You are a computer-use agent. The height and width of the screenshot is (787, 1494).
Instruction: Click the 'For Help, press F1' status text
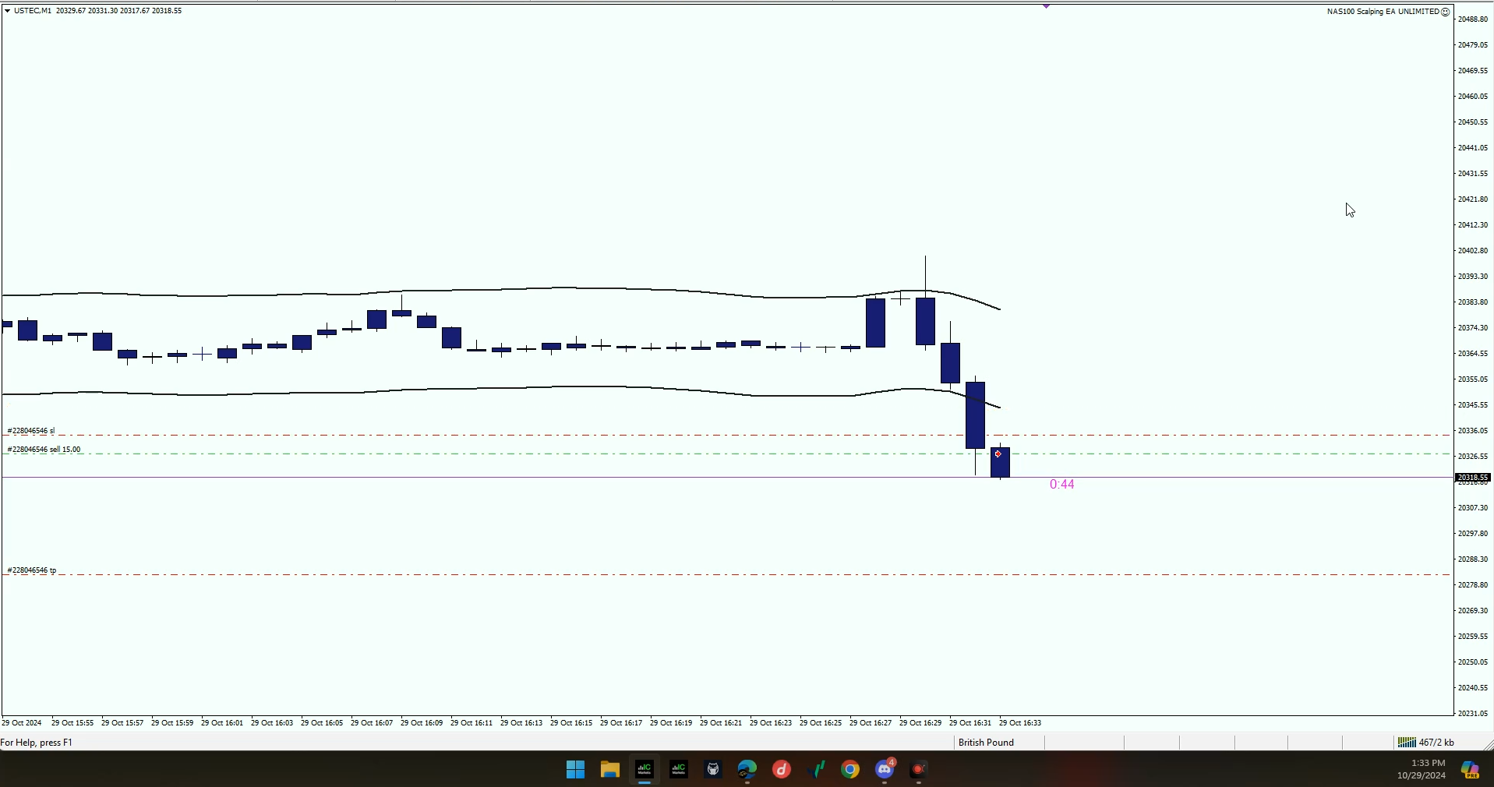coord(37,743)
